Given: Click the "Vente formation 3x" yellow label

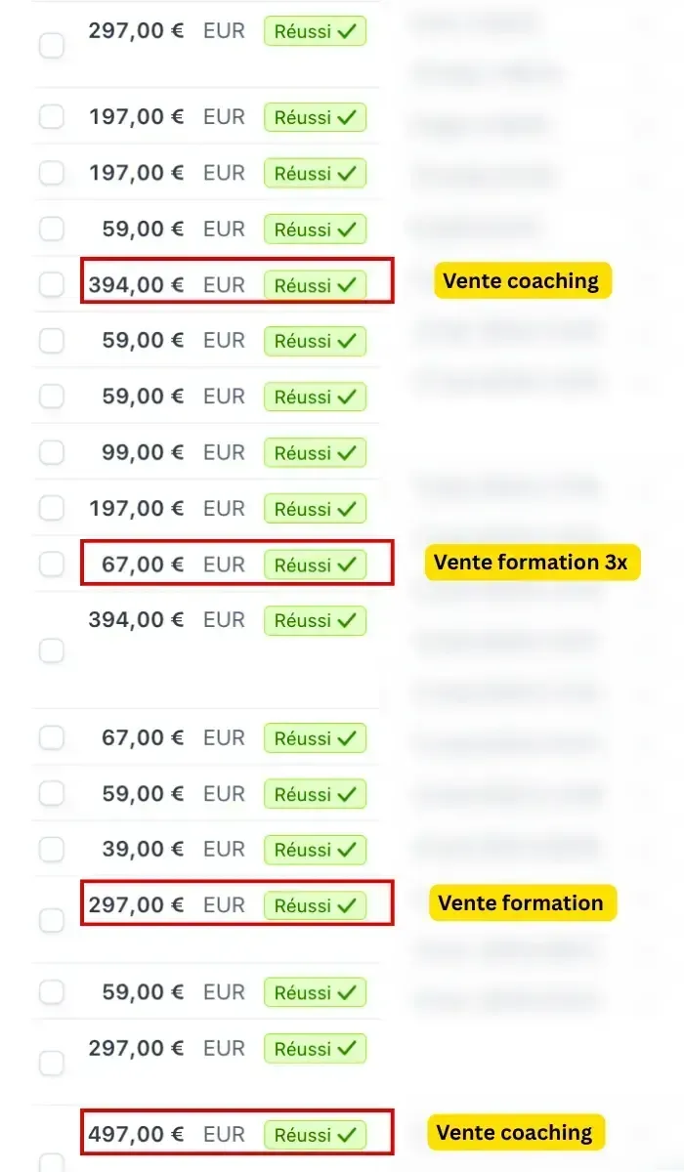Looking at the screenshot, I should pyautogui.click(x=531, y=563).
